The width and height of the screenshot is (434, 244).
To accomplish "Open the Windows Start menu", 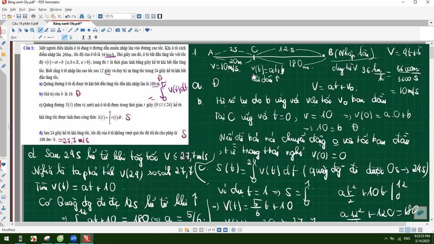I will click(x=6, y=239).
